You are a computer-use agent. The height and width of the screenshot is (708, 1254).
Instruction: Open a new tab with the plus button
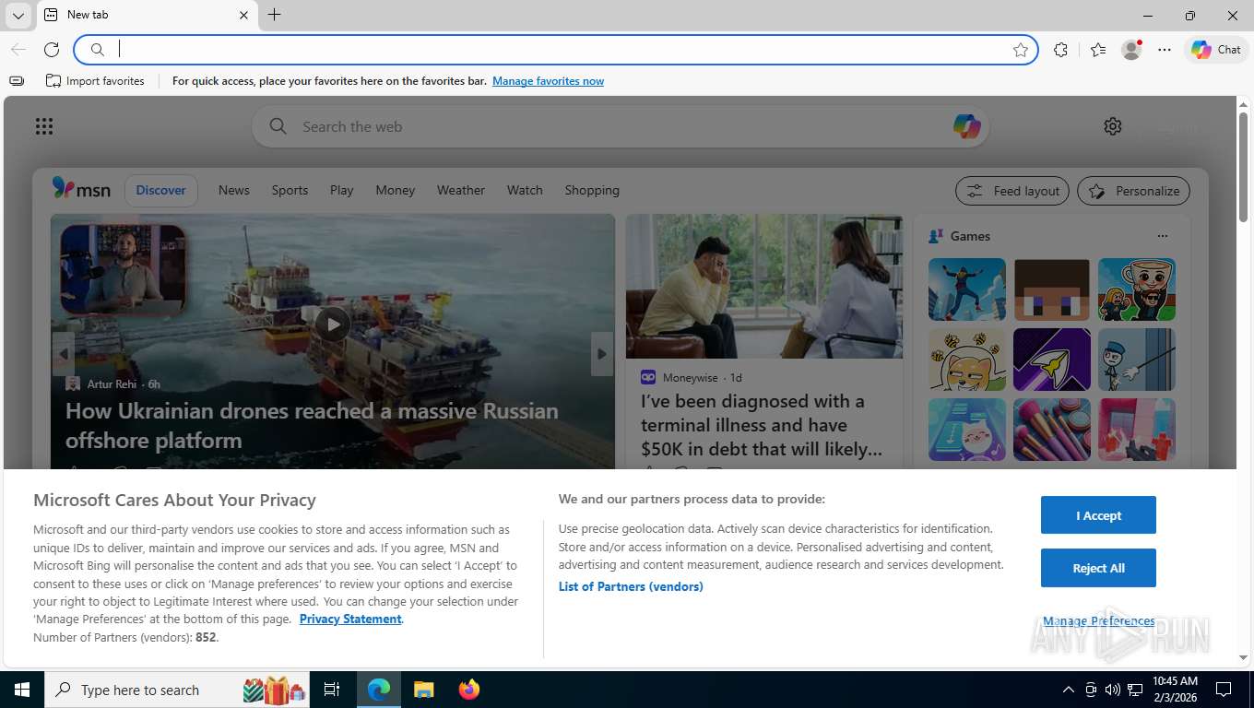pyautogui.click(x=274, y=15)
